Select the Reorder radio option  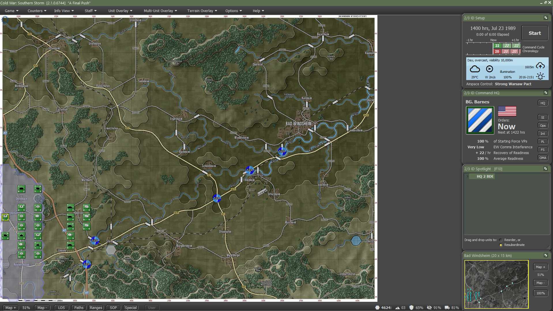click(x=501, y=240)
